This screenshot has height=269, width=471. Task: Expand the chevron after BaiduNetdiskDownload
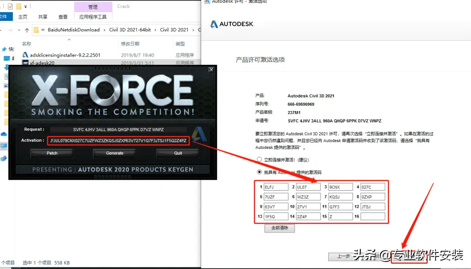click(104, 30)
